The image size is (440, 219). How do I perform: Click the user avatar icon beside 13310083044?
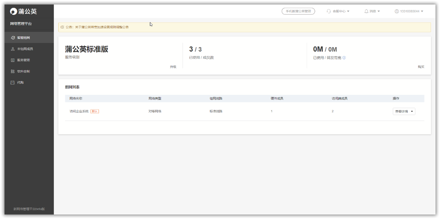coord(397,11)
